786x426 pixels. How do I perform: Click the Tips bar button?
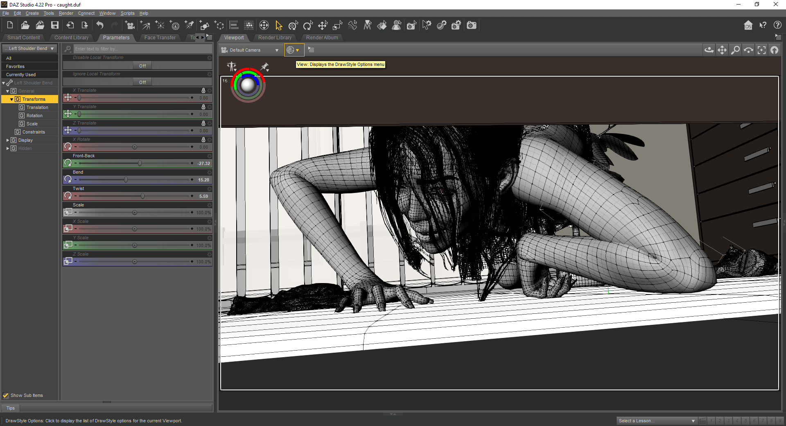point(11,408)
